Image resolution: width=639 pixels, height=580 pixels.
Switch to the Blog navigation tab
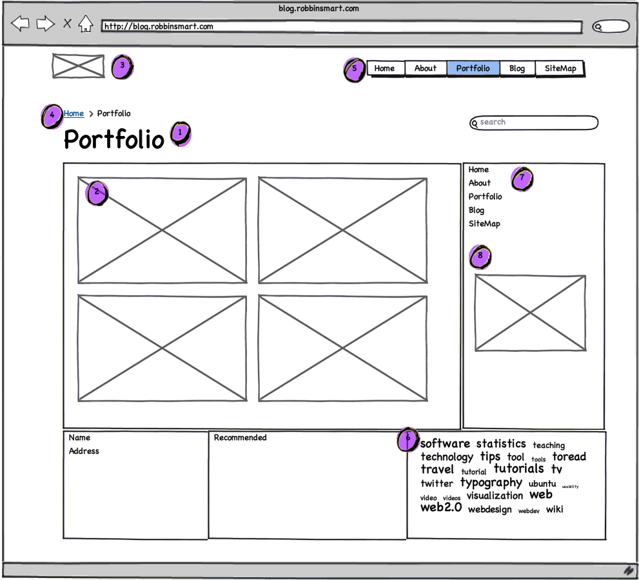(x=516, y=68)
